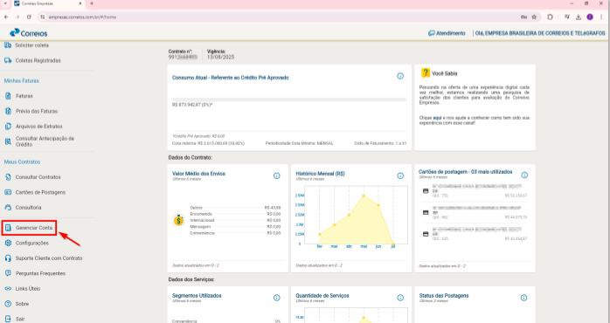The image size is (610, 323).
Task: Open Atendimento chat in header
Action: (447, 33)
